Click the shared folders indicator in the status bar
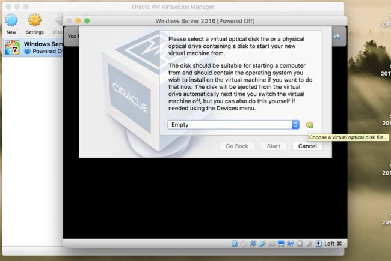 pyautogui.click(x=272, y=244)
